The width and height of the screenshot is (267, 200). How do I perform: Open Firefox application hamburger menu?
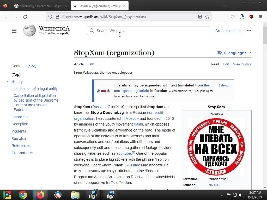tap(261, 17)
